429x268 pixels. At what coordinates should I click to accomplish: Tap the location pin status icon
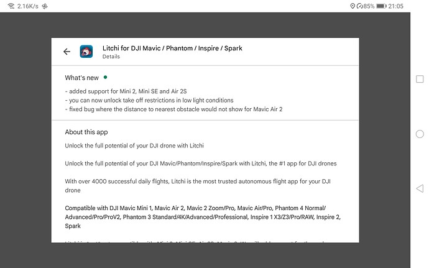[353, 6]
